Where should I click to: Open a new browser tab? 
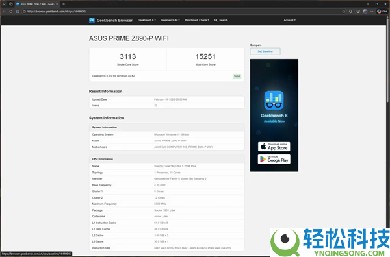click(64, 4)
